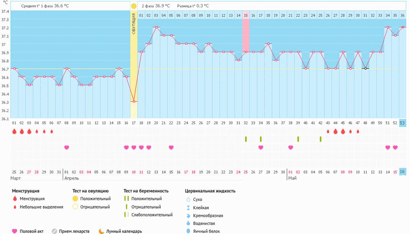Click the Половой акт heart legend icon
Screen dimensions: 410x234
pos(15,231)
